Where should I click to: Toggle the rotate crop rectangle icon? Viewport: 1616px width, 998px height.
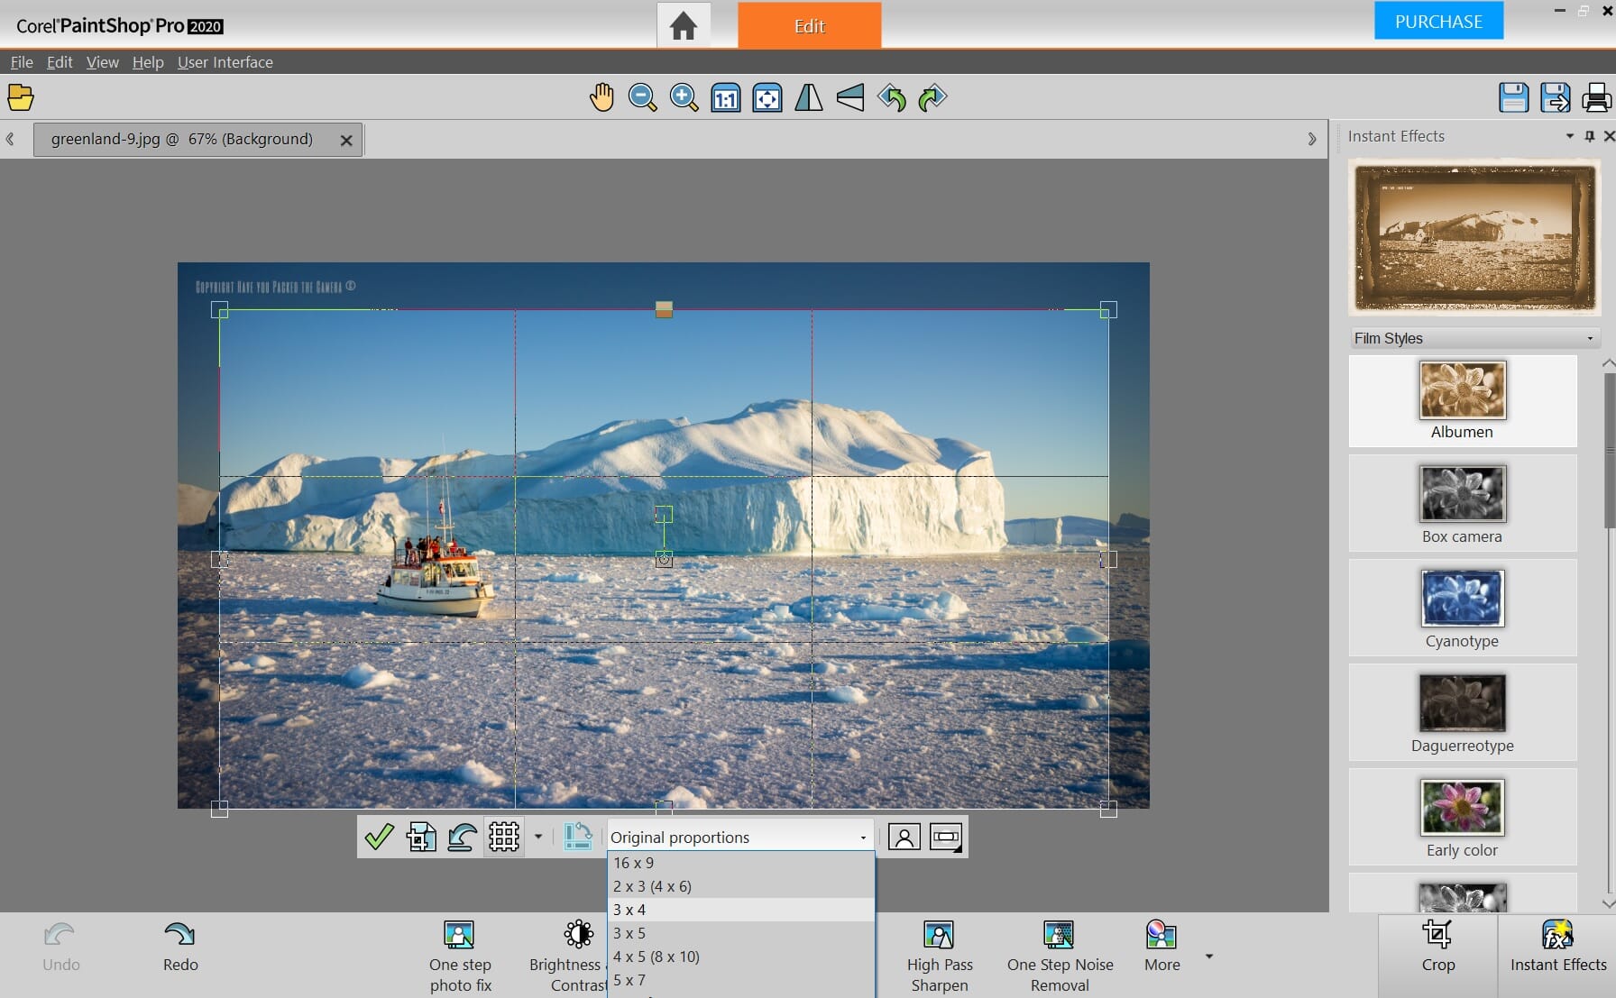tap(577, 837)
